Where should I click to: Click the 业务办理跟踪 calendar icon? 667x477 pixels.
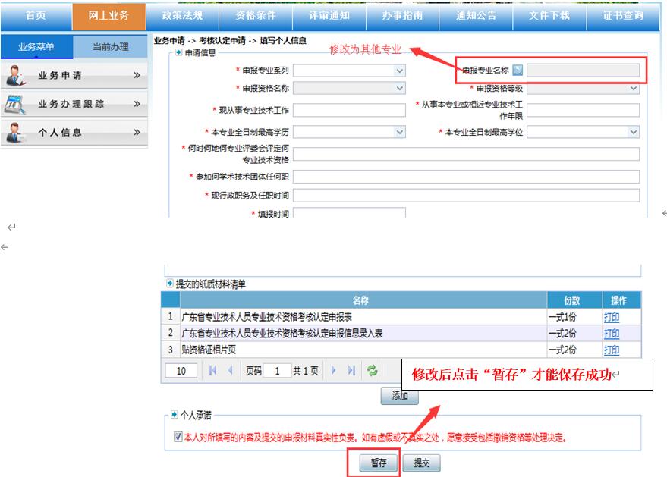click(x=15, y=104)
